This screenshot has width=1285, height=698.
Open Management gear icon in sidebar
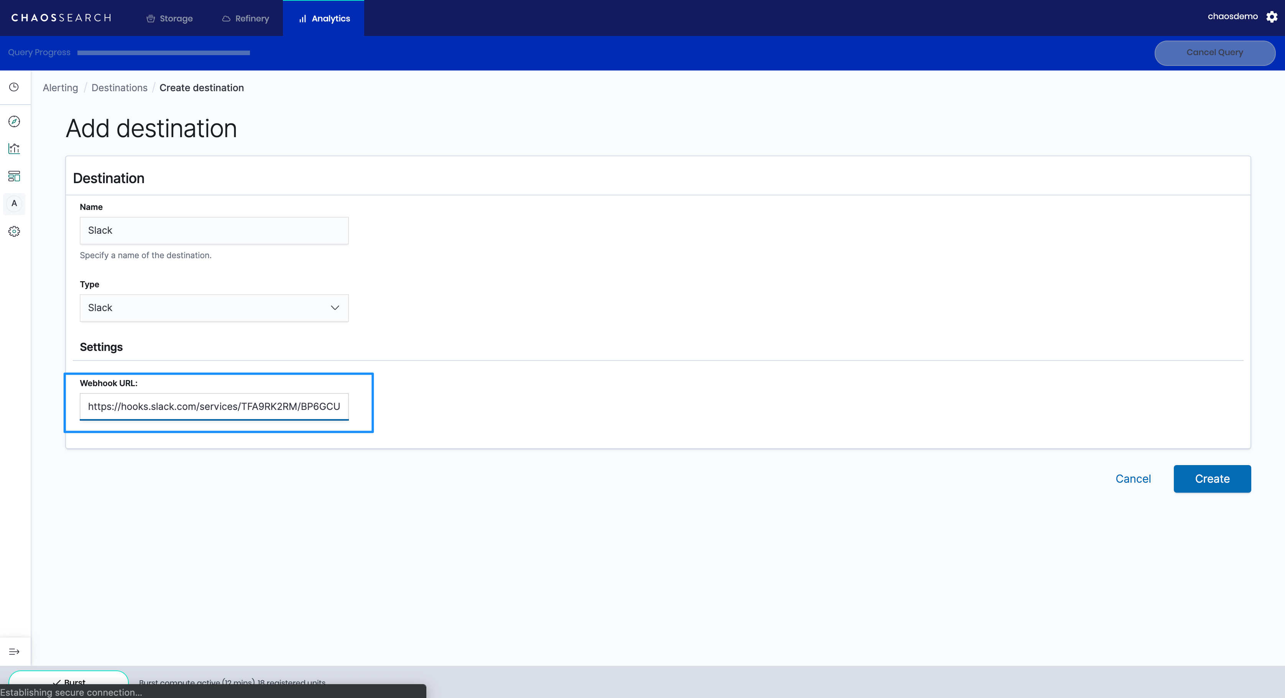point(14,231)
